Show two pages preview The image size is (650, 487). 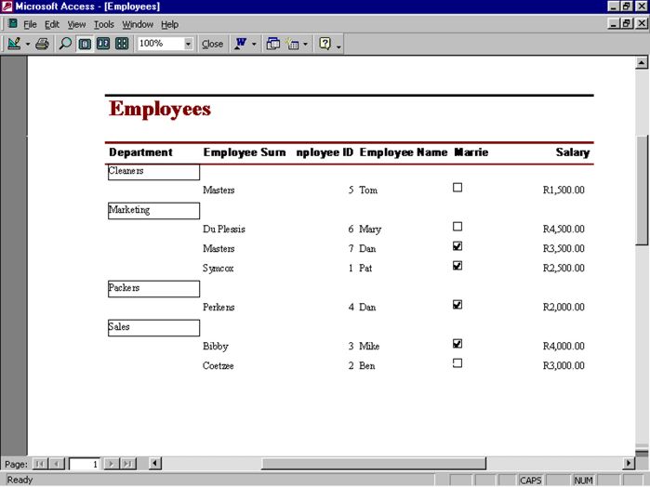[103, 44]
